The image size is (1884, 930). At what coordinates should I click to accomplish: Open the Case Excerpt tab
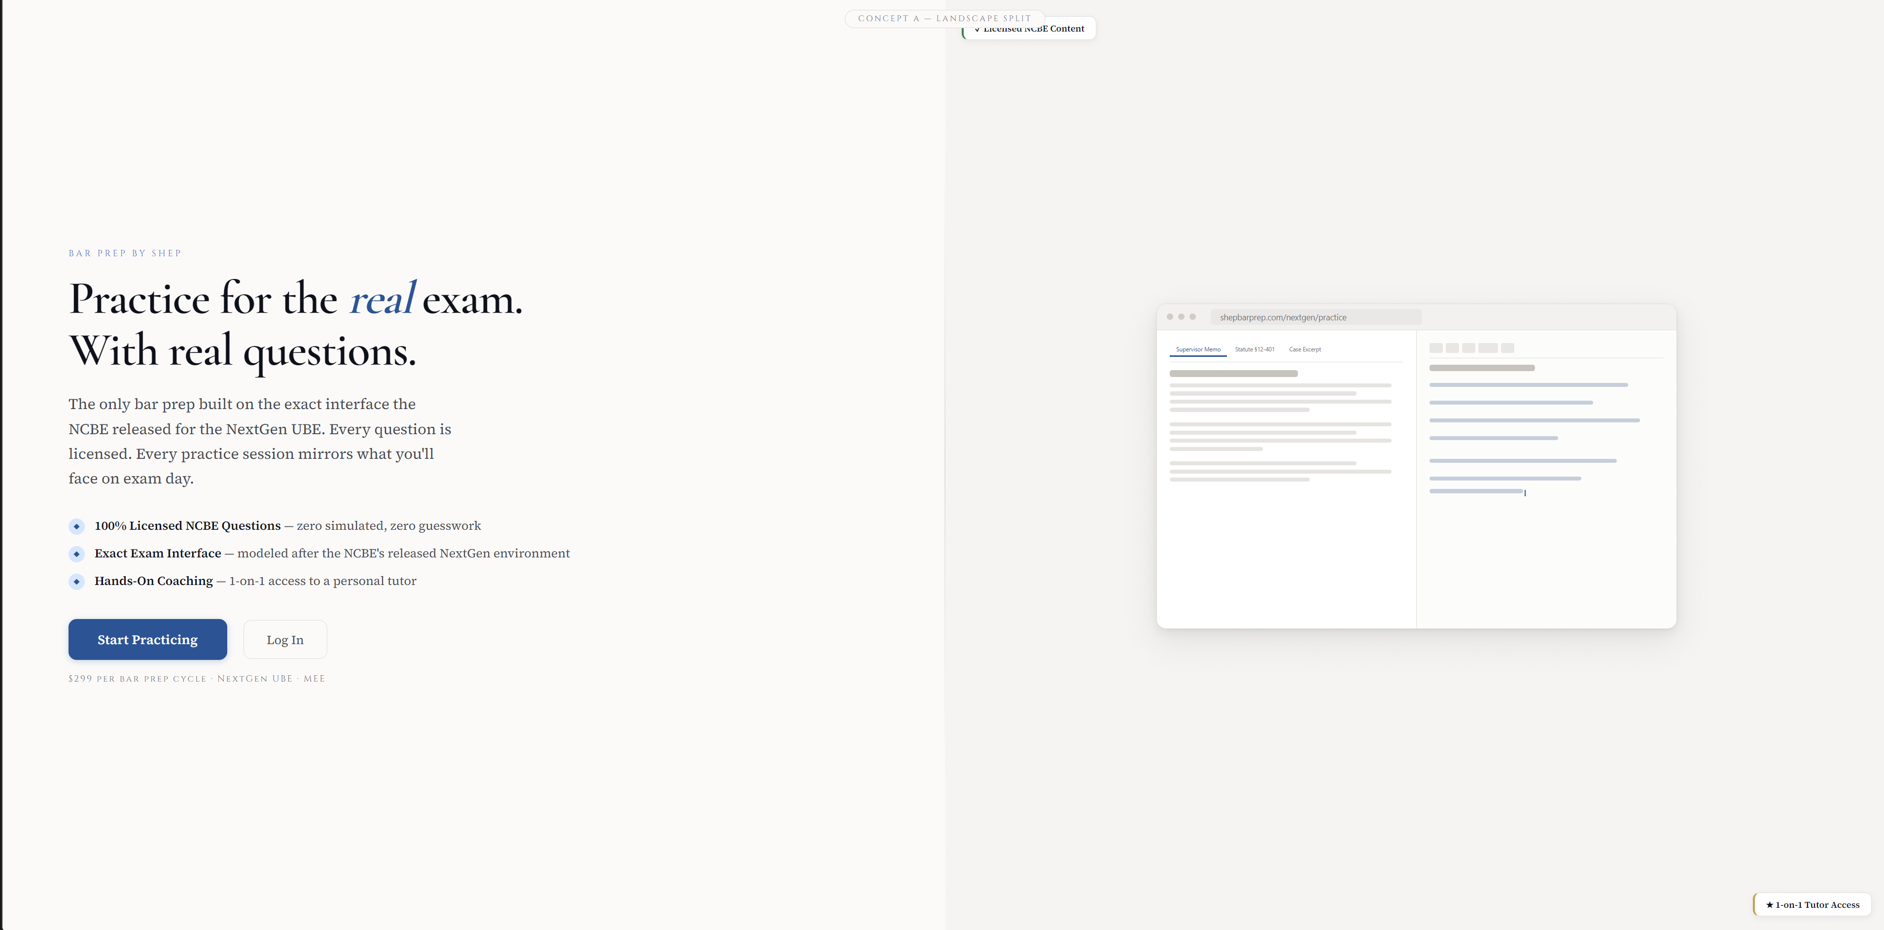[x=1305, y=349]
